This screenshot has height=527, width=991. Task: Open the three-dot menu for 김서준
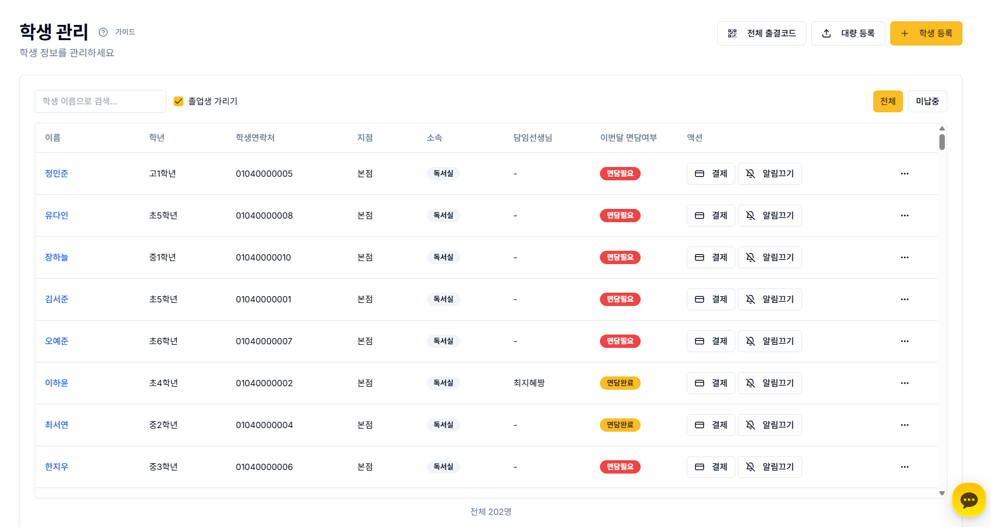pos(904,299)
